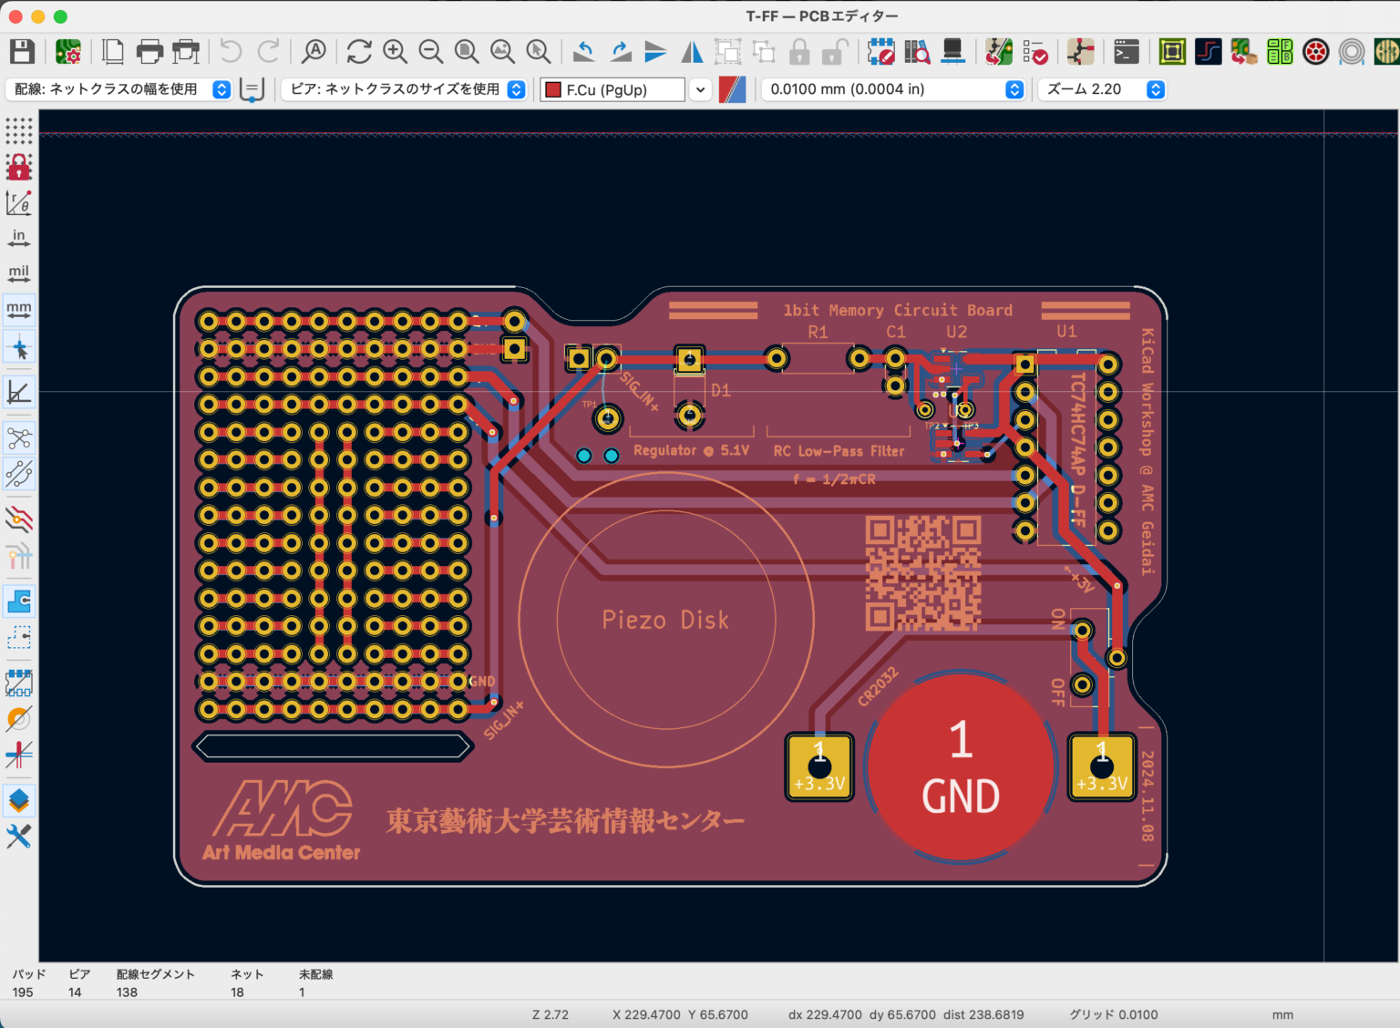Zoom to fit the whole board
The width and height of the screenshot is (1400, 1028).
click(467, 52)
